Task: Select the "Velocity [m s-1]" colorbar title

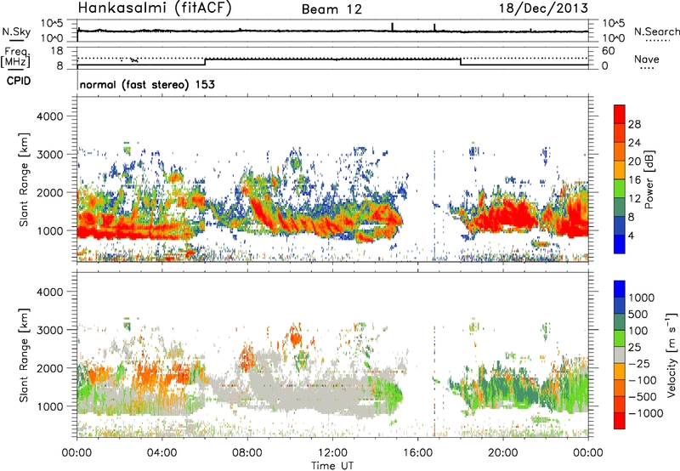Action: point(671,355)
